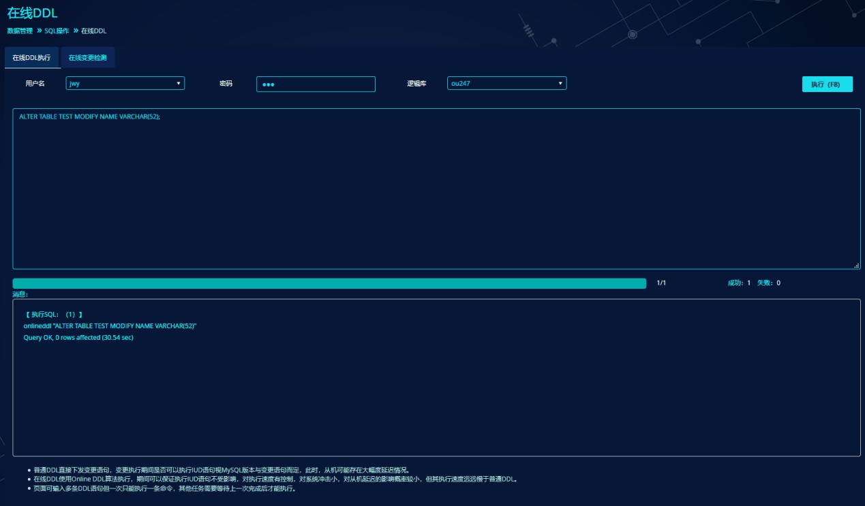Focus the 密码 password field

(x=316, y=84)
